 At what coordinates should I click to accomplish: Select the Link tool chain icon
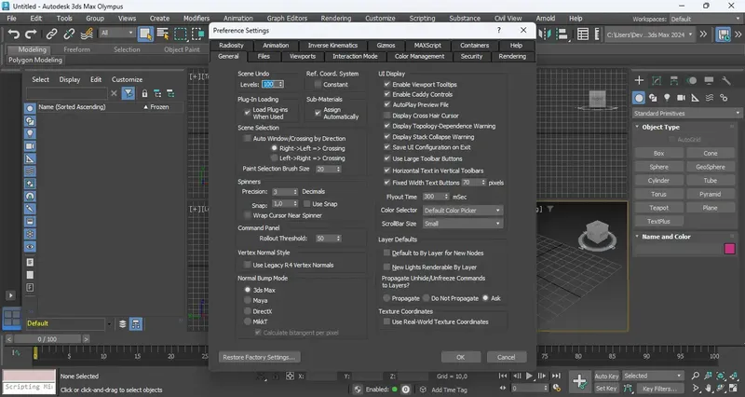(51, 34)
